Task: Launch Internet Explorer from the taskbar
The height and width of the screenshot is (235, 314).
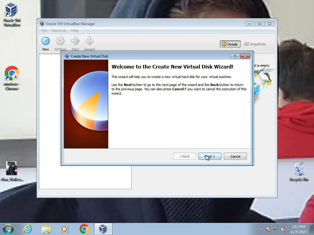Action: [x=27, y=229]
